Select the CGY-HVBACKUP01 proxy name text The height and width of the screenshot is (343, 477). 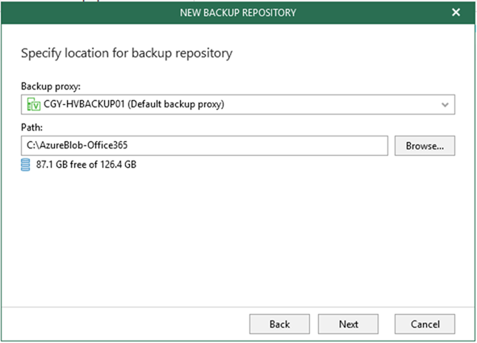coord(84,104)
